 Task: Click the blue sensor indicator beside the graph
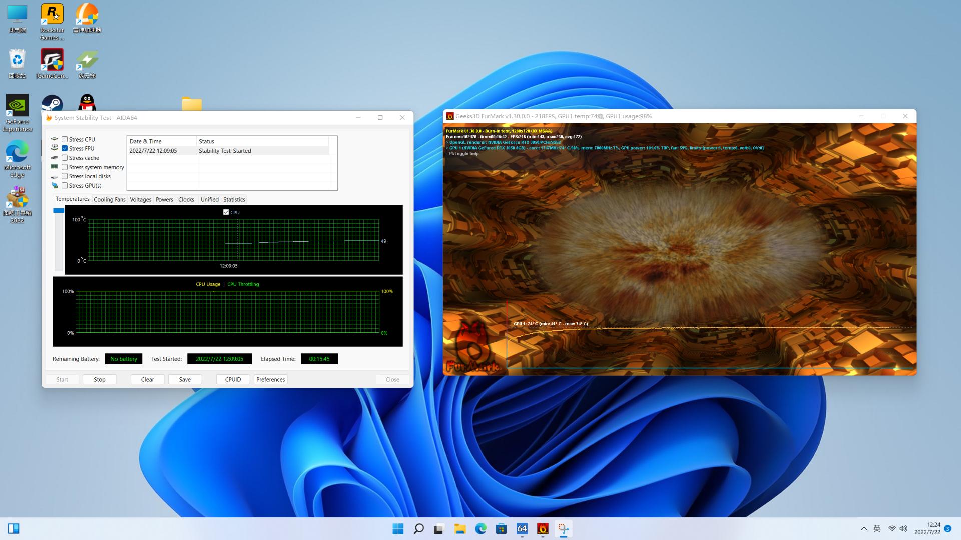coord(59,211)
